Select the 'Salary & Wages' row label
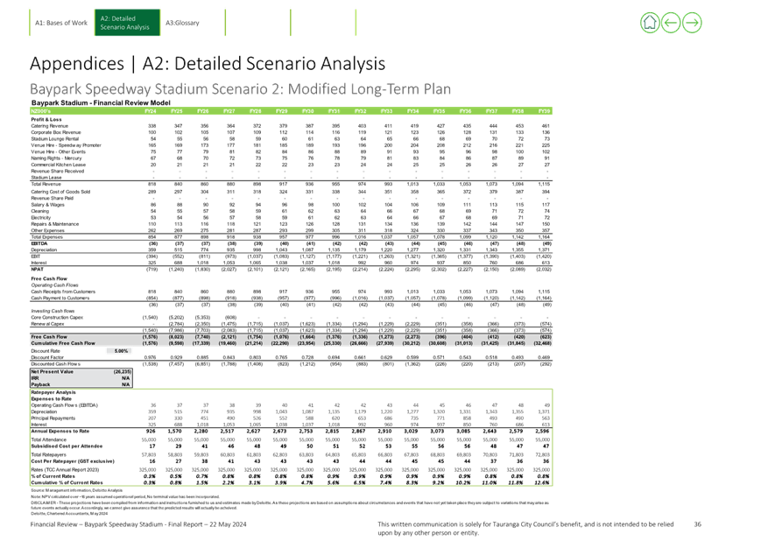This screenshot has width=775, height=548. 47,205
